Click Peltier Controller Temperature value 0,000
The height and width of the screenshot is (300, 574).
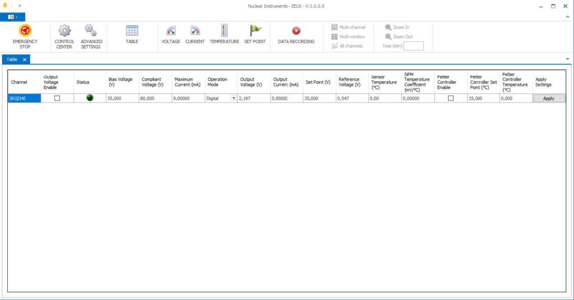pos(516,99)
